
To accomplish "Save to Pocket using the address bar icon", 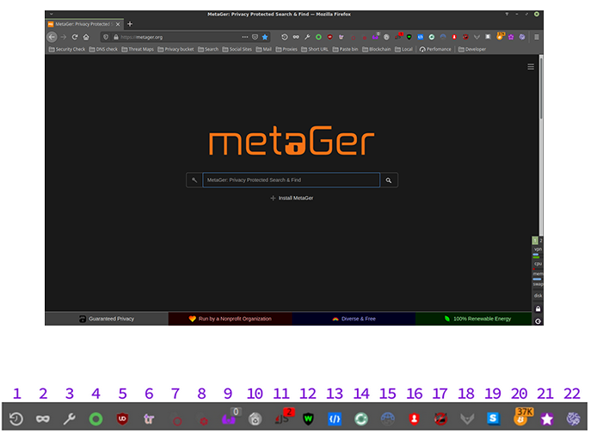I will point(255,37).
